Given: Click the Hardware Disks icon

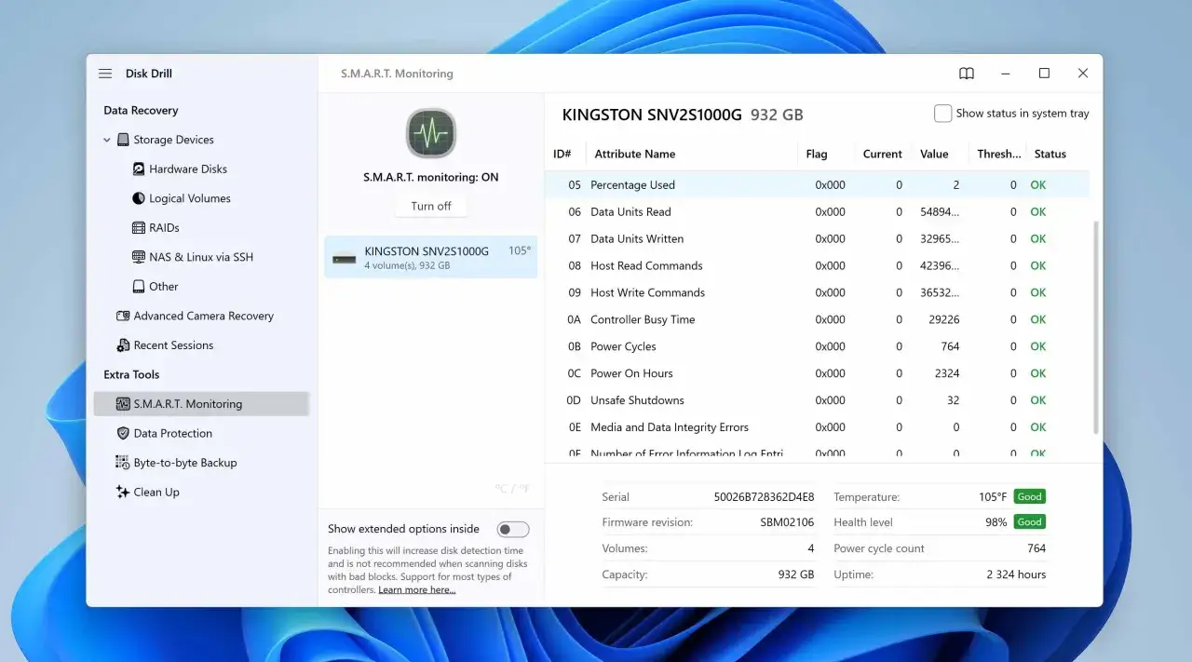Looking at the screenshot, I should click(x=140, y=169).
